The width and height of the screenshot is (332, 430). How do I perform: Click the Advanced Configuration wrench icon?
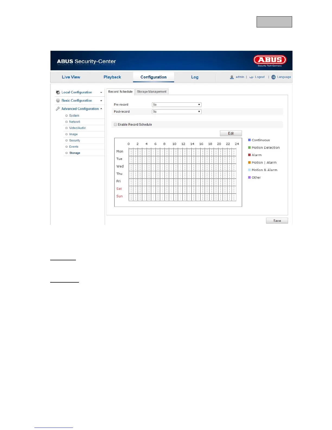(x=58, y=109)
